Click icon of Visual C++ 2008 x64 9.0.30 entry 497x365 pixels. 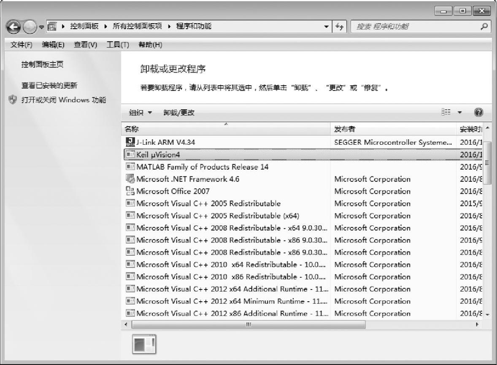pos(130,227)
